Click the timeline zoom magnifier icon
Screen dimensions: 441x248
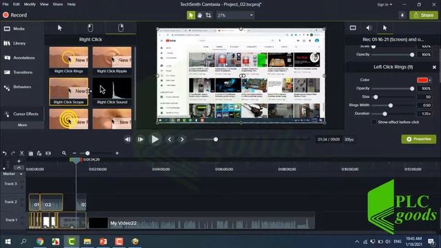(64, 153)
